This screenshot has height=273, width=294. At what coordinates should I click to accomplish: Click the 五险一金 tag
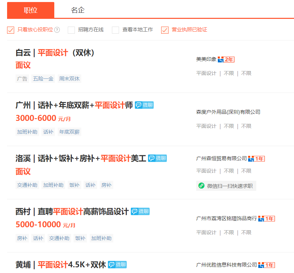pos(43,79)
